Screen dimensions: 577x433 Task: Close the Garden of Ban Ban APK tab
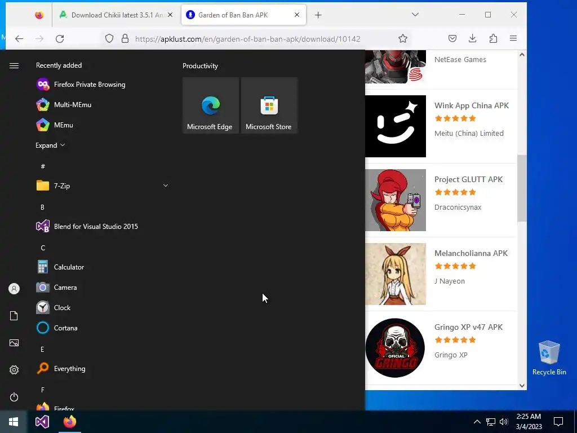coord(297,15)
